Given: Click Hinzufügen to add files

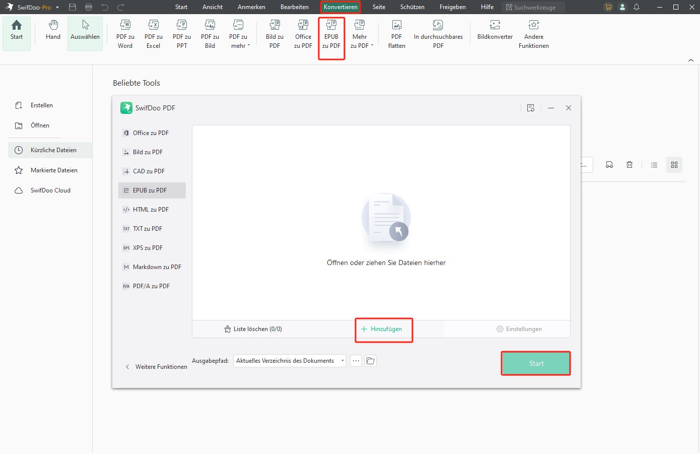Looking at the screenshot, I should [x=382, y=329].
